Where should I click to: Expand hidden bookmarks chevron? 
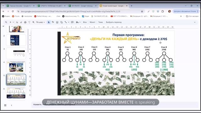pyautogui.click(x=181, y=16)
